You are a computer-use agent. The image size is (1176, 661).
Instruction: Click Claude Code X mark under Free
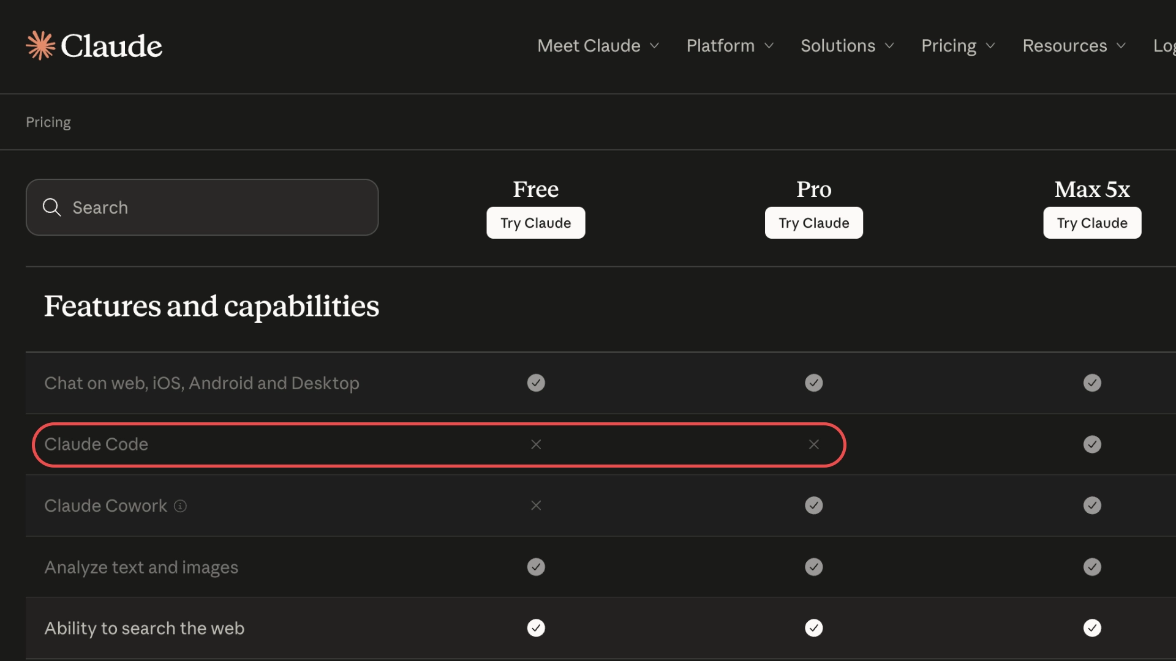coord(536,444)
